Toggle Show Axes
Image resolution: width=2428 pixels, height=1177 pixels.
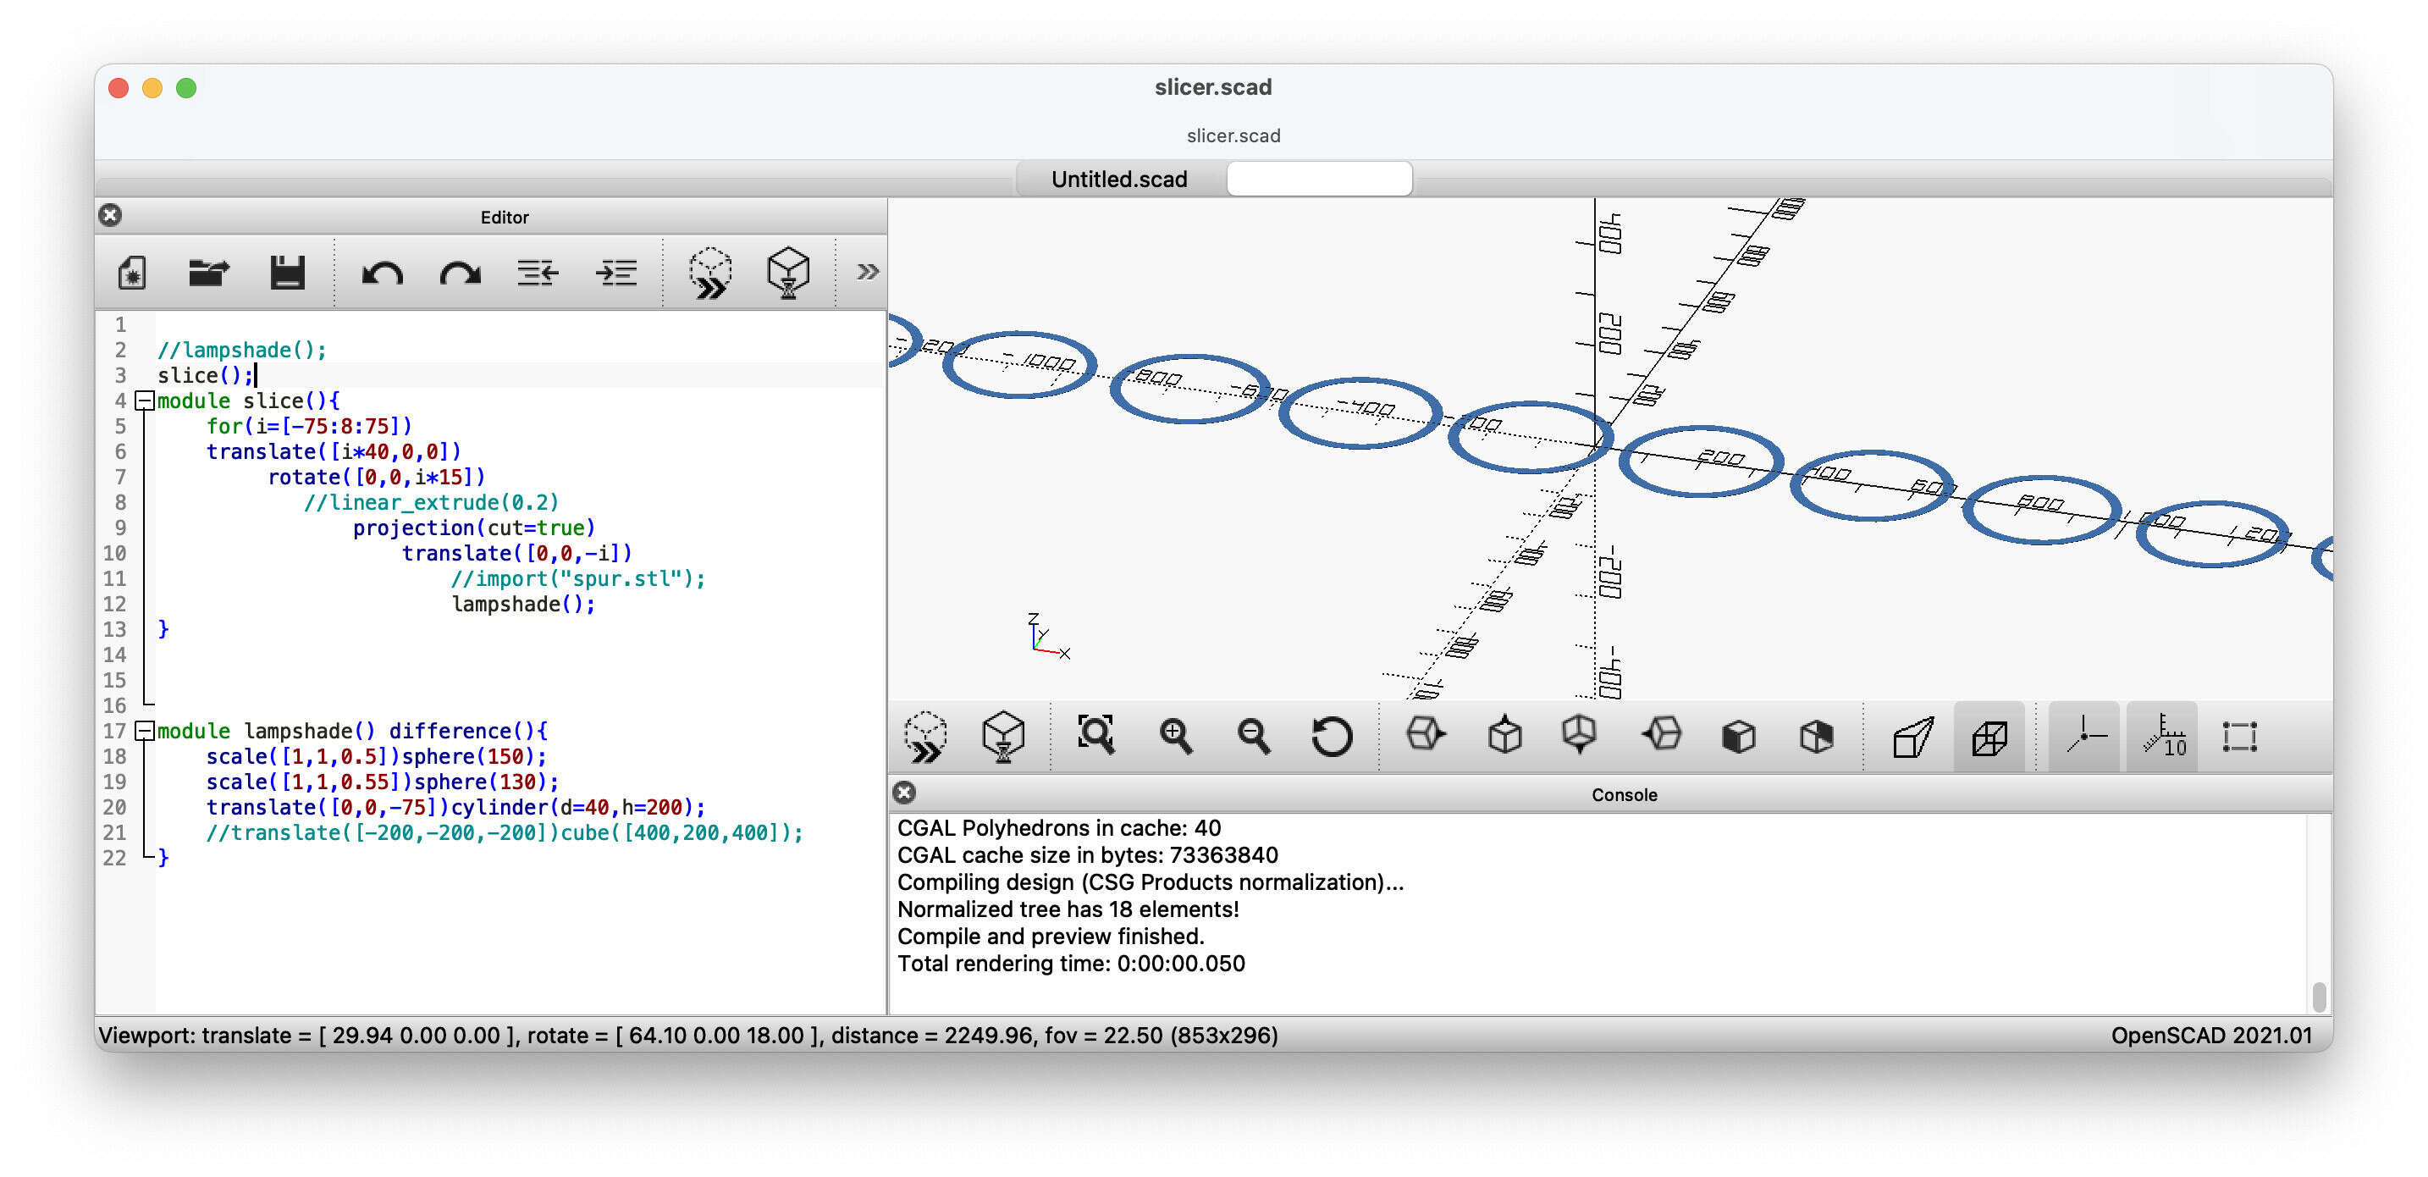2084,737
